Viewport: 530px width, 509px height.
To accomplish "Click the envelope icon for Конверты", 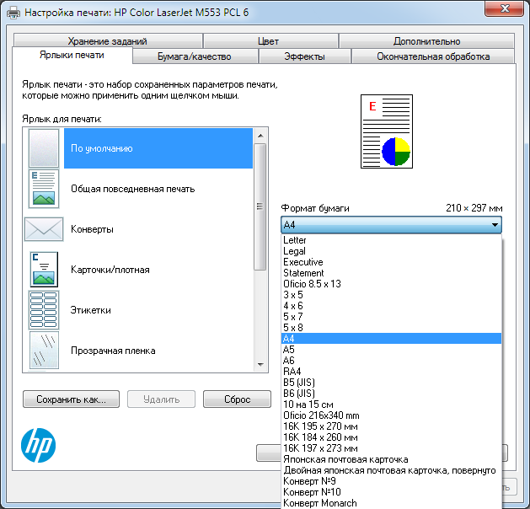I will click(44, 229).
